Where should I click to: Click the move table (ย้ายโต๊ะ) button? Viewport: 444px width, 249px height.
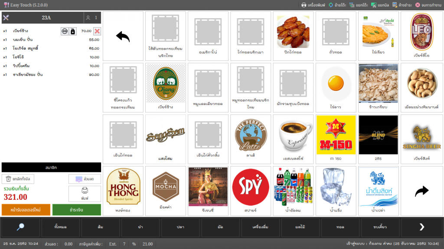[337, 5]
